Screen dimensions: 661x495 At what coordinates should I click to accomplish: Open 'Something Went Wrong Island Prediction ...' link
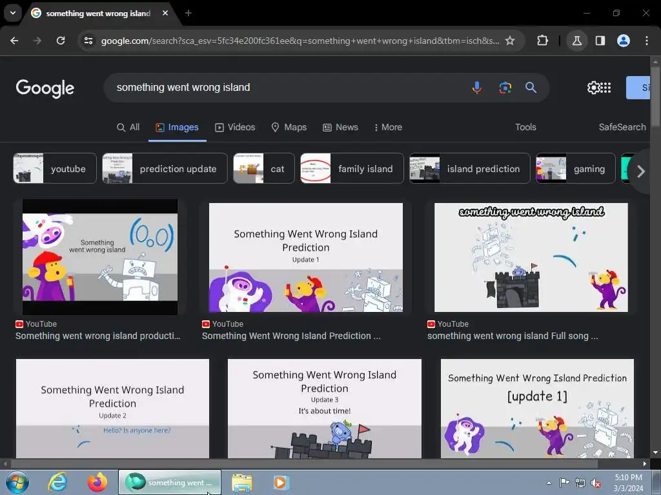click(291, 336)
